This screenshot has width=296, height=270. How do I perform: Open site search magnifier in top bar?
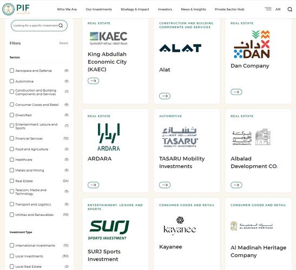tap(290, 9)
